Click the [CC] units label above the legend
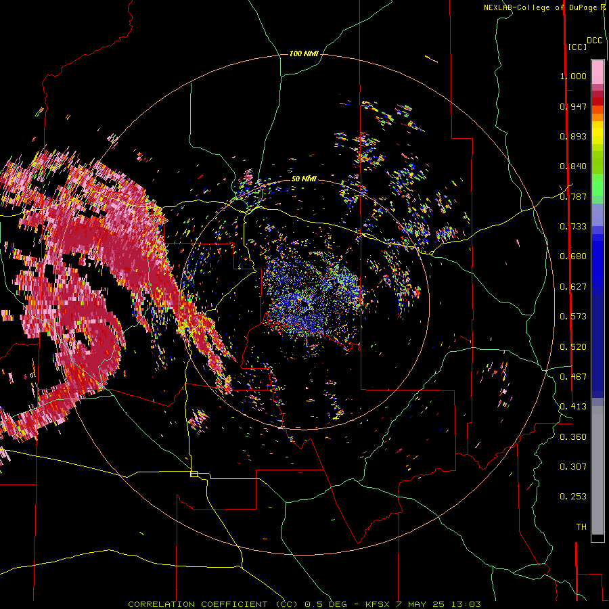Viewport: 609px width, 609px height. pos(577,47)
